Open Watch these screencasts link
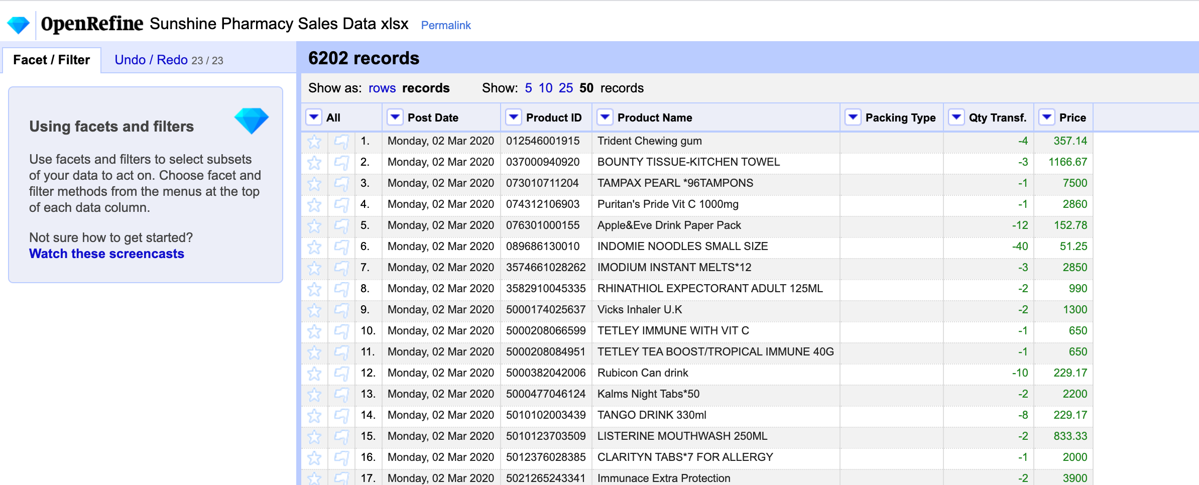 (x=106, y=254)
